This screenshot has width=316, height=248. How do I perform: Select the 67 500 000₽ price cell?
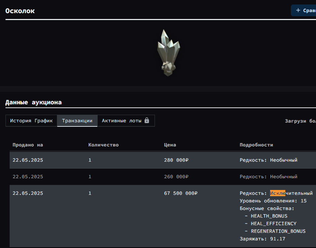tap(181, 193)
